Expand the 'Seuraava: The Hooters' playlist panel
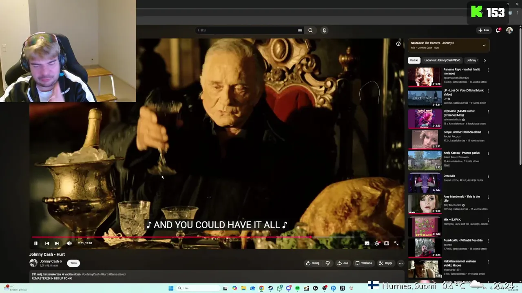The width and height of the screenshot is (522, 293). 484,45
